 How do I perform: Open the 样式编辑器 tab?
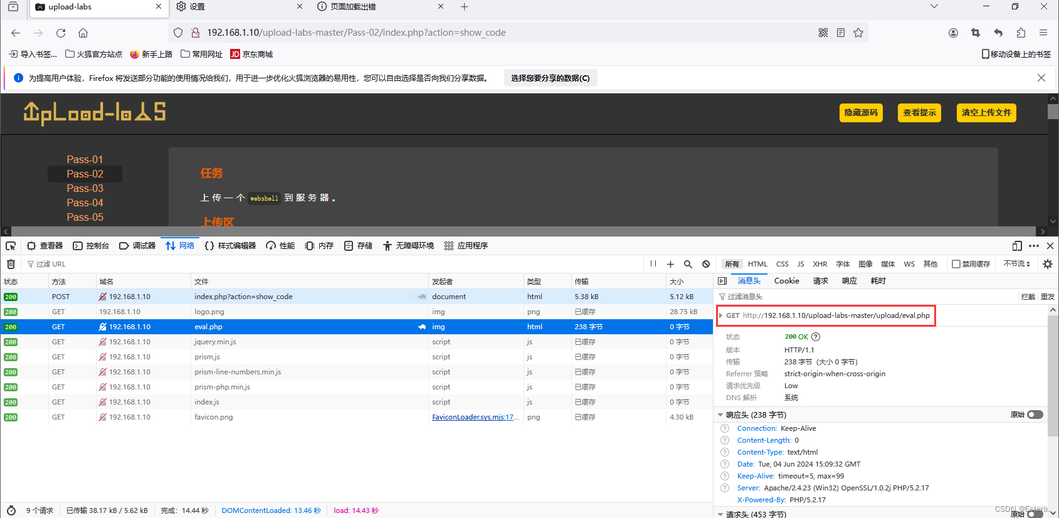point(230,246)
